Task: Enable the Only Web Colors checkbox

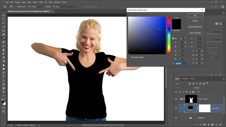Action: [x=129, y=57]
